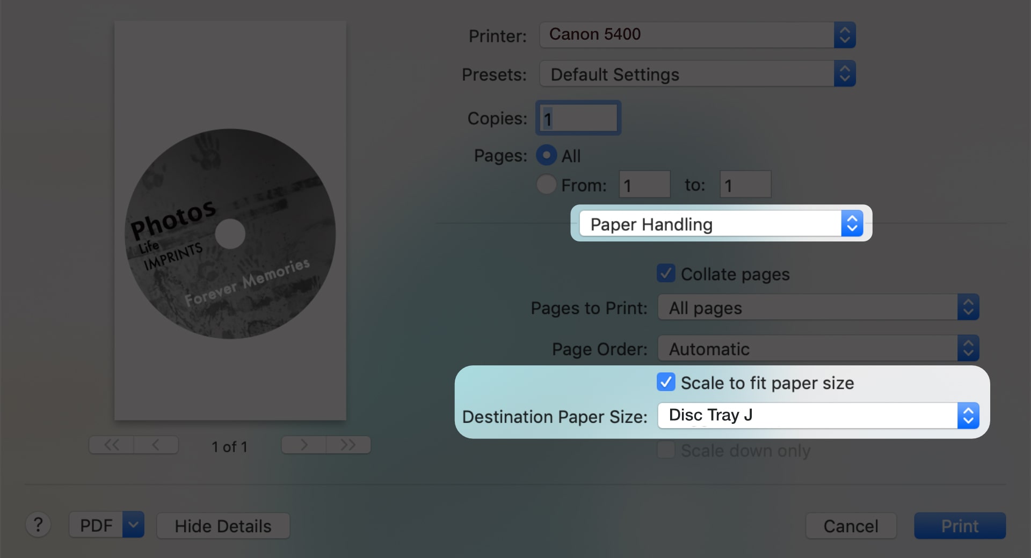Viewport: 1031px width, 558px height.
Task: Click the last page navigation icon
Action: (x=348, y=445)
